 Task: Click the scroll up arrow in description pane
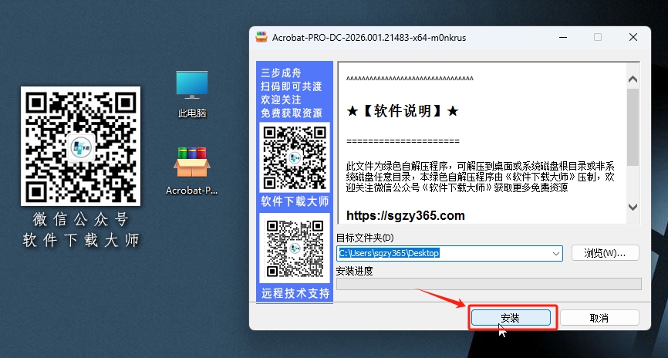[633, 79]
